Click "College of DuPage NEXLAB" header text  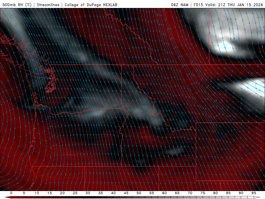point(91,5)
